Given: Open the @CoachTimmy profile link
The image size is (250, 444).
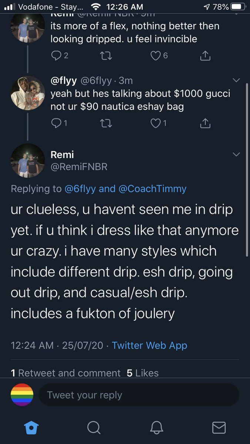Looking at the screenshot, I should [152, 189].
